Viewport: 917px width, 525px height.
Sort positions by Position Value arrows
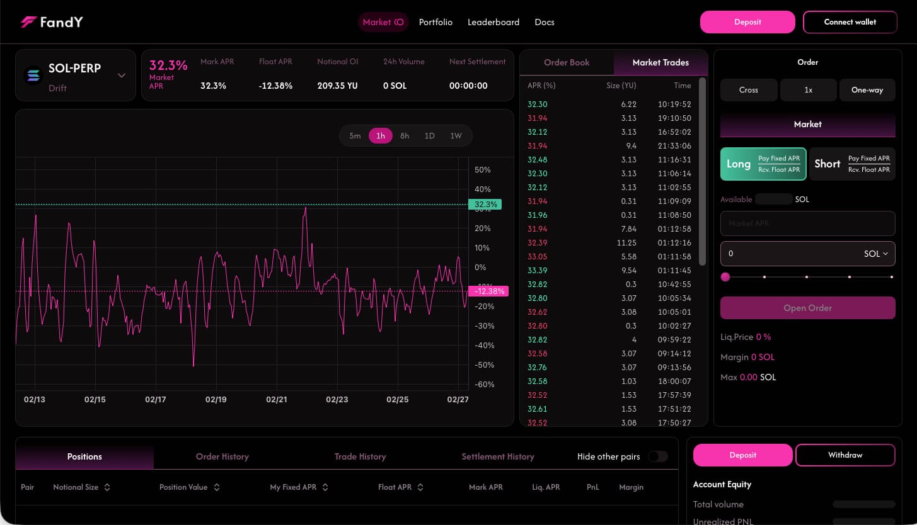click(x=217, y=487)
